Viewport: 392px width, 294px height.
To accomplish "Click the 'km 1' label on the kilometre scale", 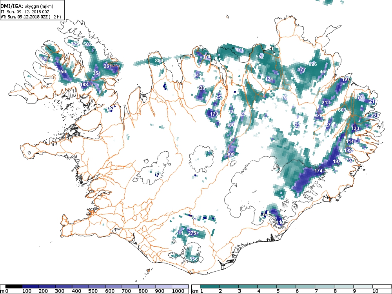I will [x=197, y=291].
